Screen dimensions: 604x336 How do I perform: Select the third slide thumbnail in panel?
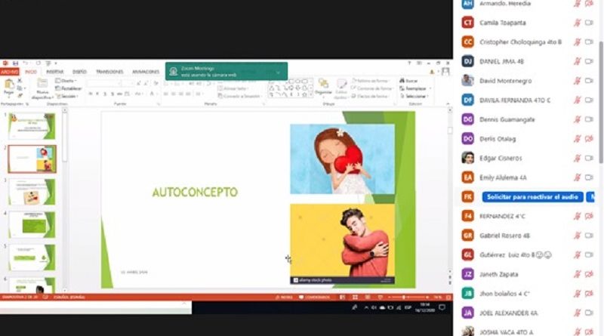[32, 191]
